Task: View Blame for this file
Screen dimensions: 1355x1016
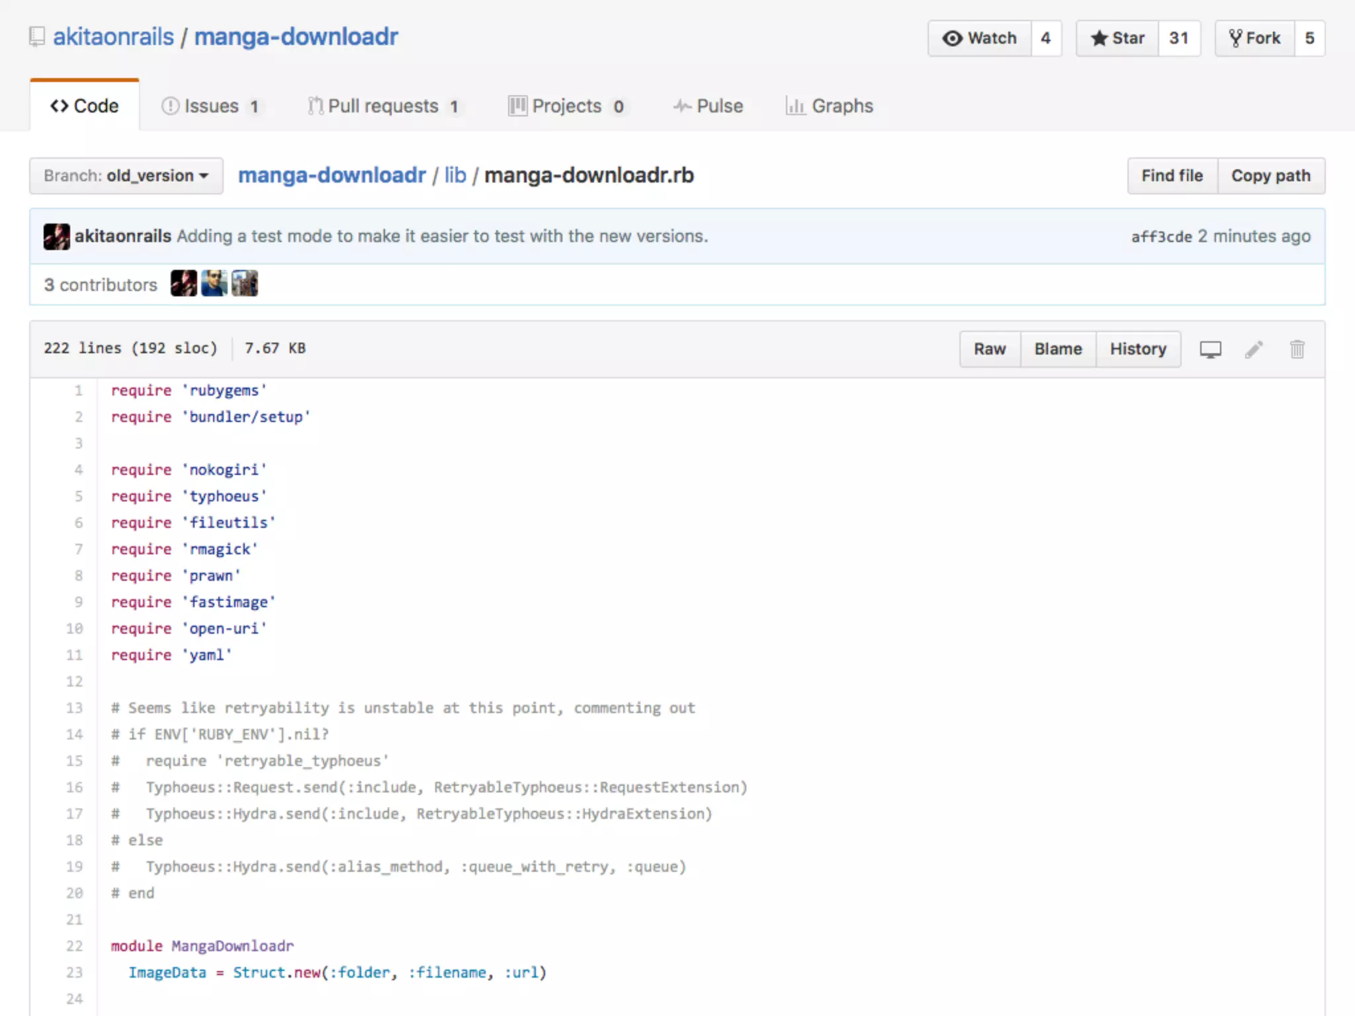Action: [1058, 349]
